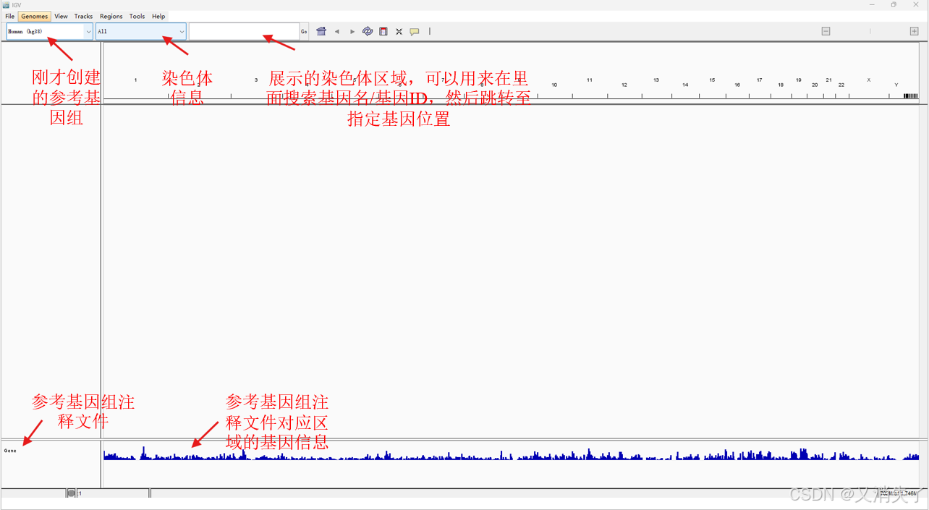Click the Home icon to view whole genome
The height and width of the screenshot is (510, 929).
321,31
